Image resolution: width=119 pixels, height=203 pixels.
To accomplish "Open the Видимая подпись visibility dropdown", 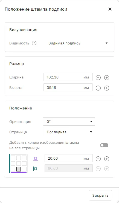I will pos(78,43).
